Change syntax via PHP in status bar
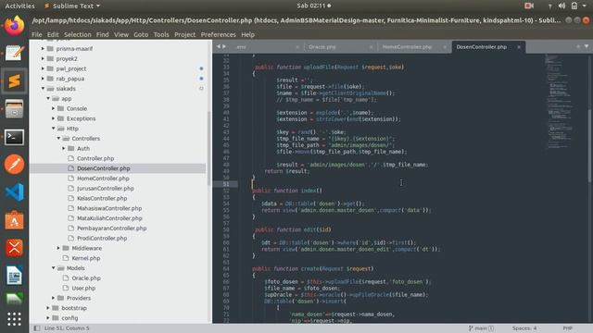The image size is (593, 333). click(568, 328)
